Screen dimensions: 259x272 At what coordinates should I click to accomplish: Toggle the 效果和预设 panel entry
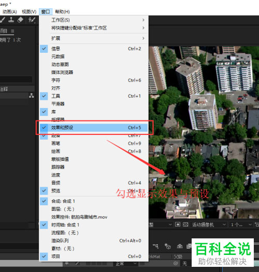point(94,128)
